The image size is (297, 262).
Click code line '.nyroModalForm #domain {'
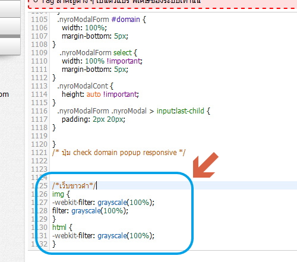click(x=102, y=20)
